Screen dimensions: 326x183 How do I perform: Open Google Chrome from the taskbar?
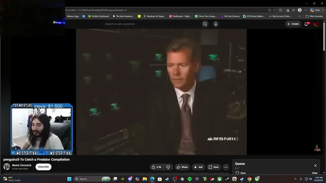pos(249,179)
